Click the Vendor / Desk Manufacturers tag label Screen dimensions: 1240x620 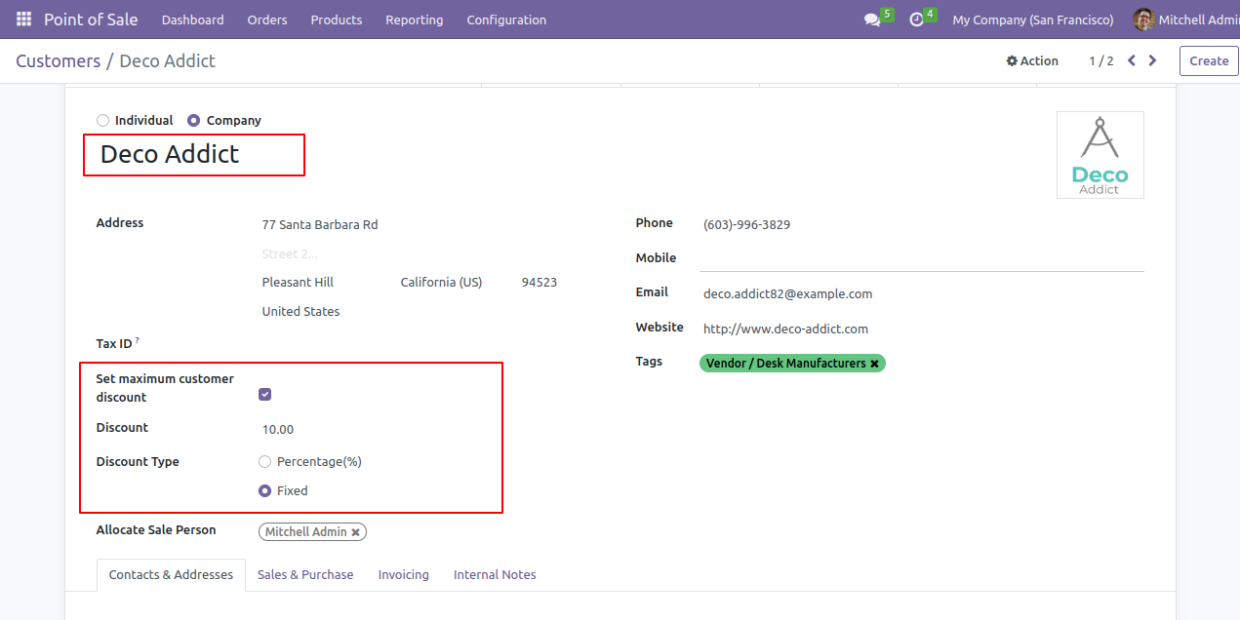coord(786,364)
